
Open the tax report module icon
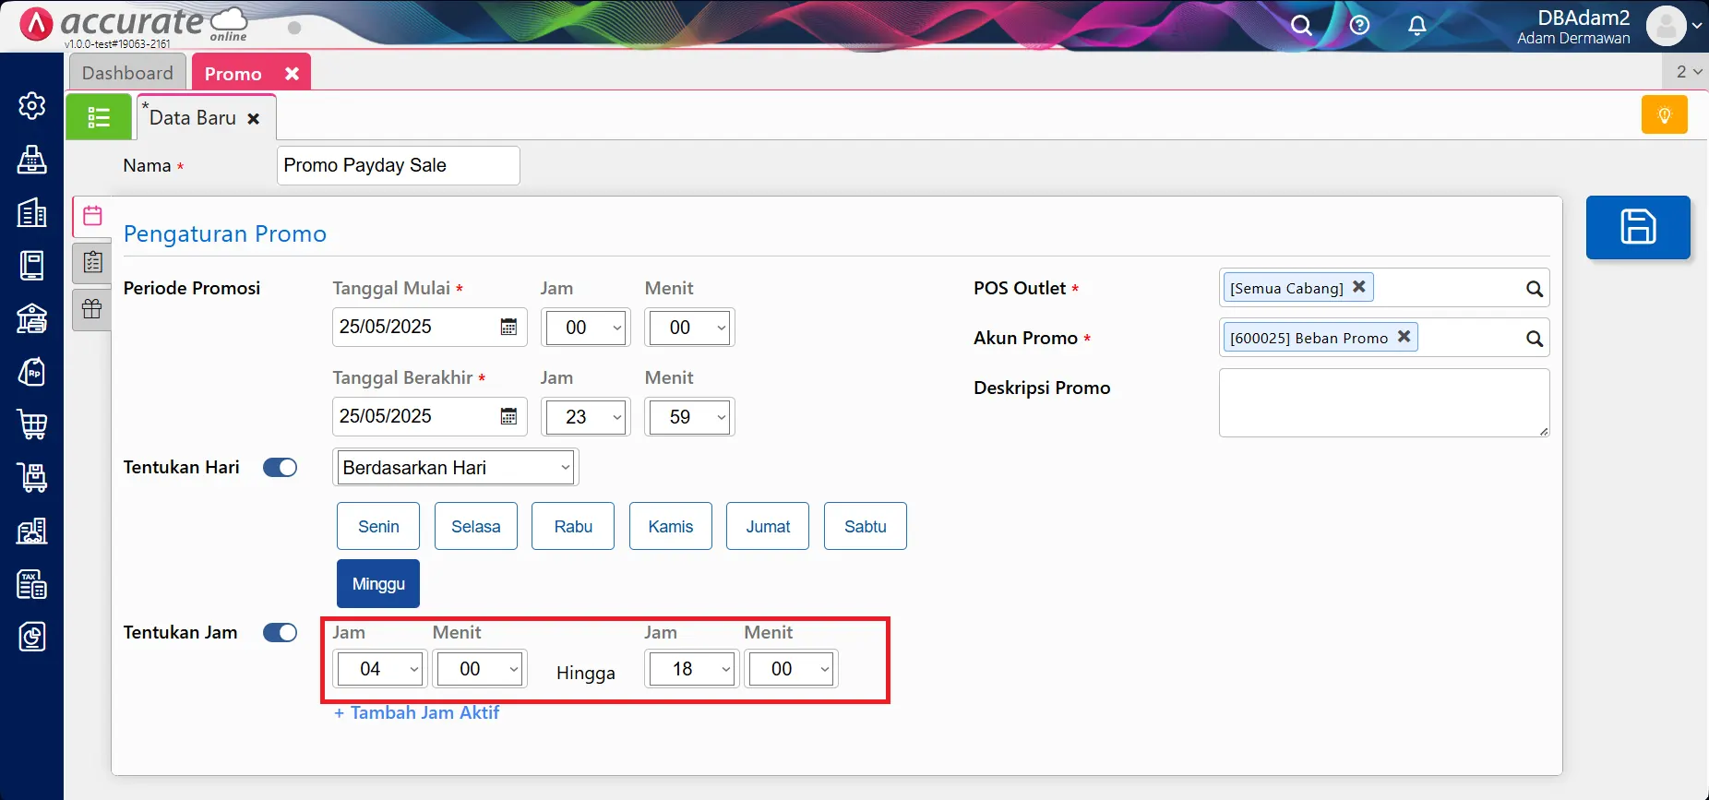click(32, 584)
